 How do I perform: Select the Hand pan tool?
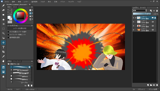pyautogui.click(x=3, y=61)
